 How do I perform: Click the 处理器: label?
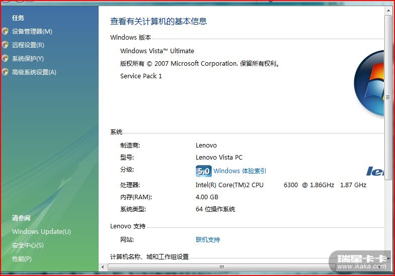pos(130,185)
